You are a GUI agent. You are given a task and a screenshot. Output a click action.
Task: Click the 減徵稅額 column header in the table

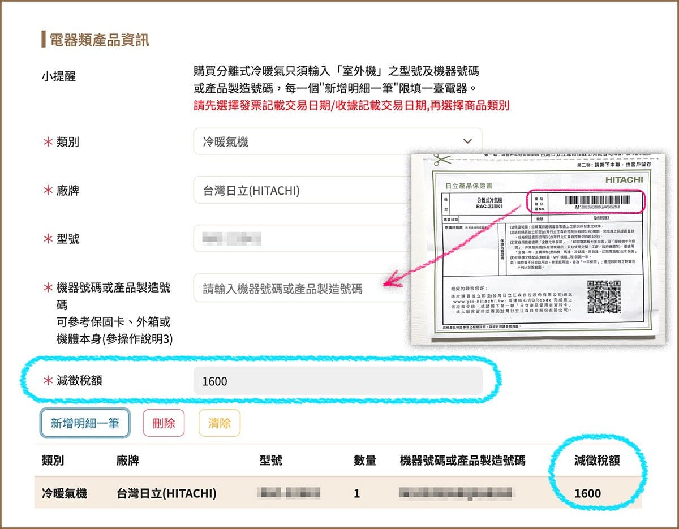coord(597,460)
